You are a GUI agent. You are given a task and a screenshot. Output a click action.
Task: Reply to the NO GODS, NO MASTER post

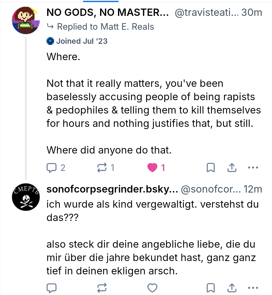coord(52,168)
